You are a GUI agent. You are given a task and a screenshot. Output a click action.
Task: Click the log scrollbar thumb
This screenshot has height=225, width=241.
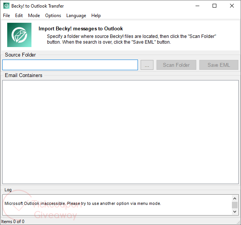235,205
